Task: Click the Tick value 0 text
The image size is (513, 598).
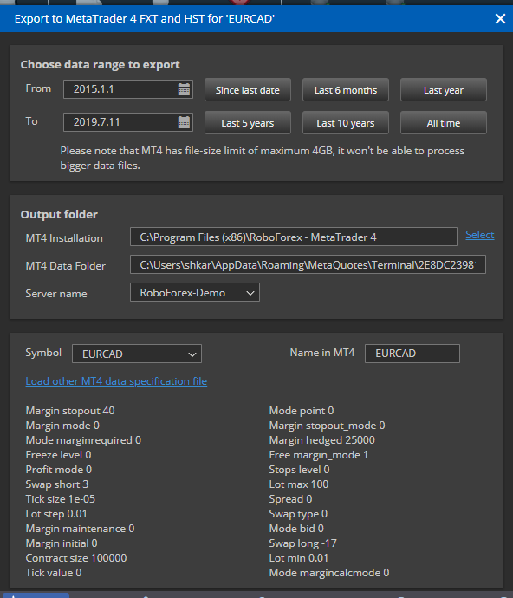Action: (x=54, y=573)
